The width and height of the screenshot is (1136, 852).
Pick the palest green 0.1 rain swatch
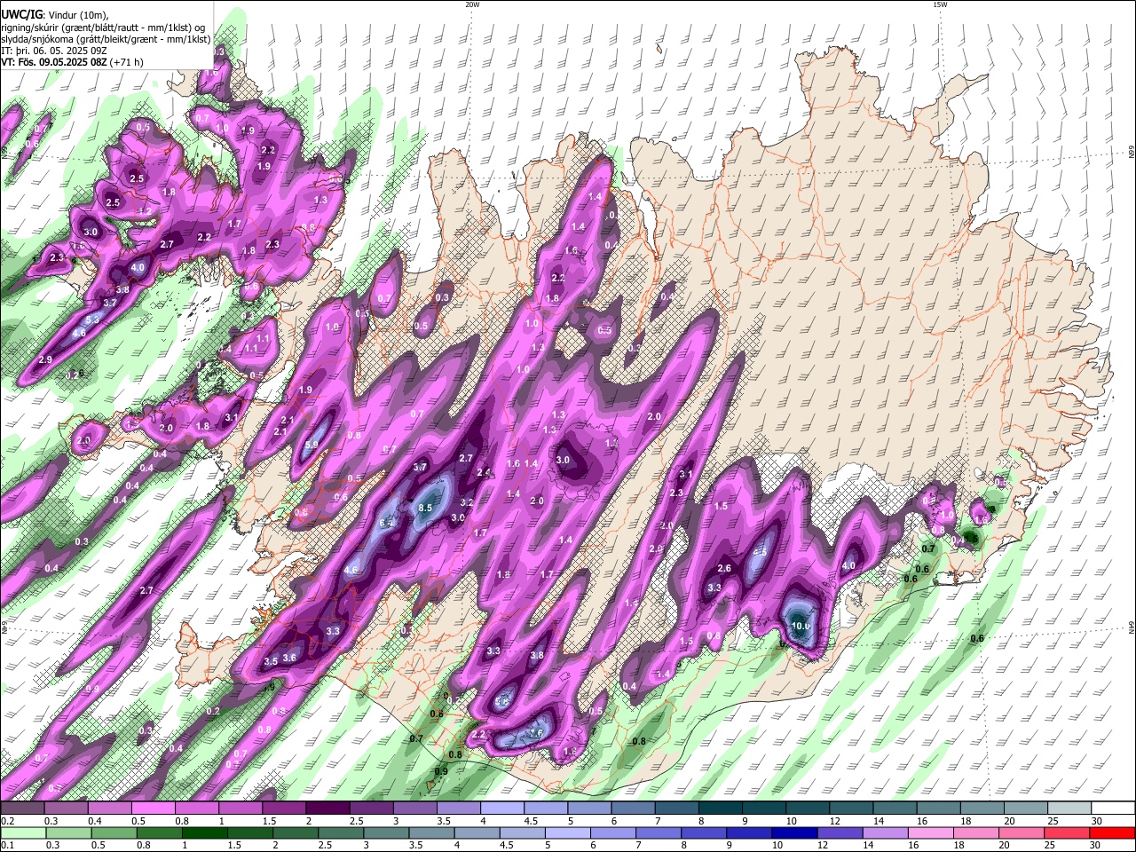[x=21, y=832]
